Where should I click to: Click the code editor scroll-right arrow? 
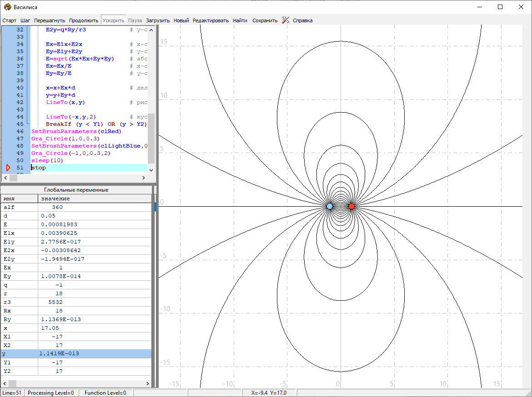pyautogui.click(x=145, y=178)
